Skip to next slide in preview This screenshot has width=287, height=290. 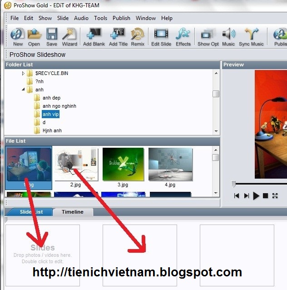click(x=246, y=195)
